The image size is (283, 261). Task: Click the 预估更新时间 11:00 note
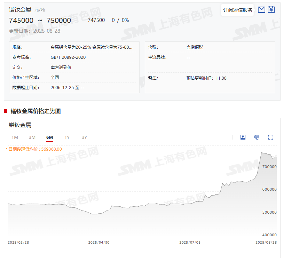tap(206, 78)
